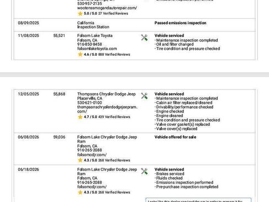This screenshot has width=269, height=202.
Task: Click the star icon beside 5.0 / 5.0 rating
Action: click(x=80, y=13)
